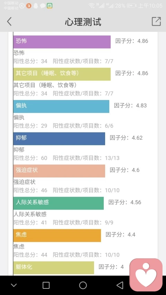
Task: Tap the Android recent apps square
Action: [x=46, y=285]
